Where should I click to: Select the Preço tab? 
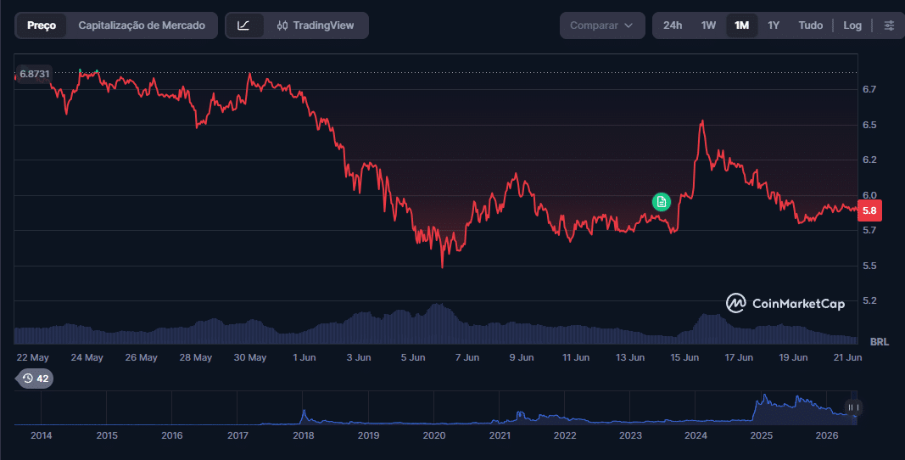(42, 25)
